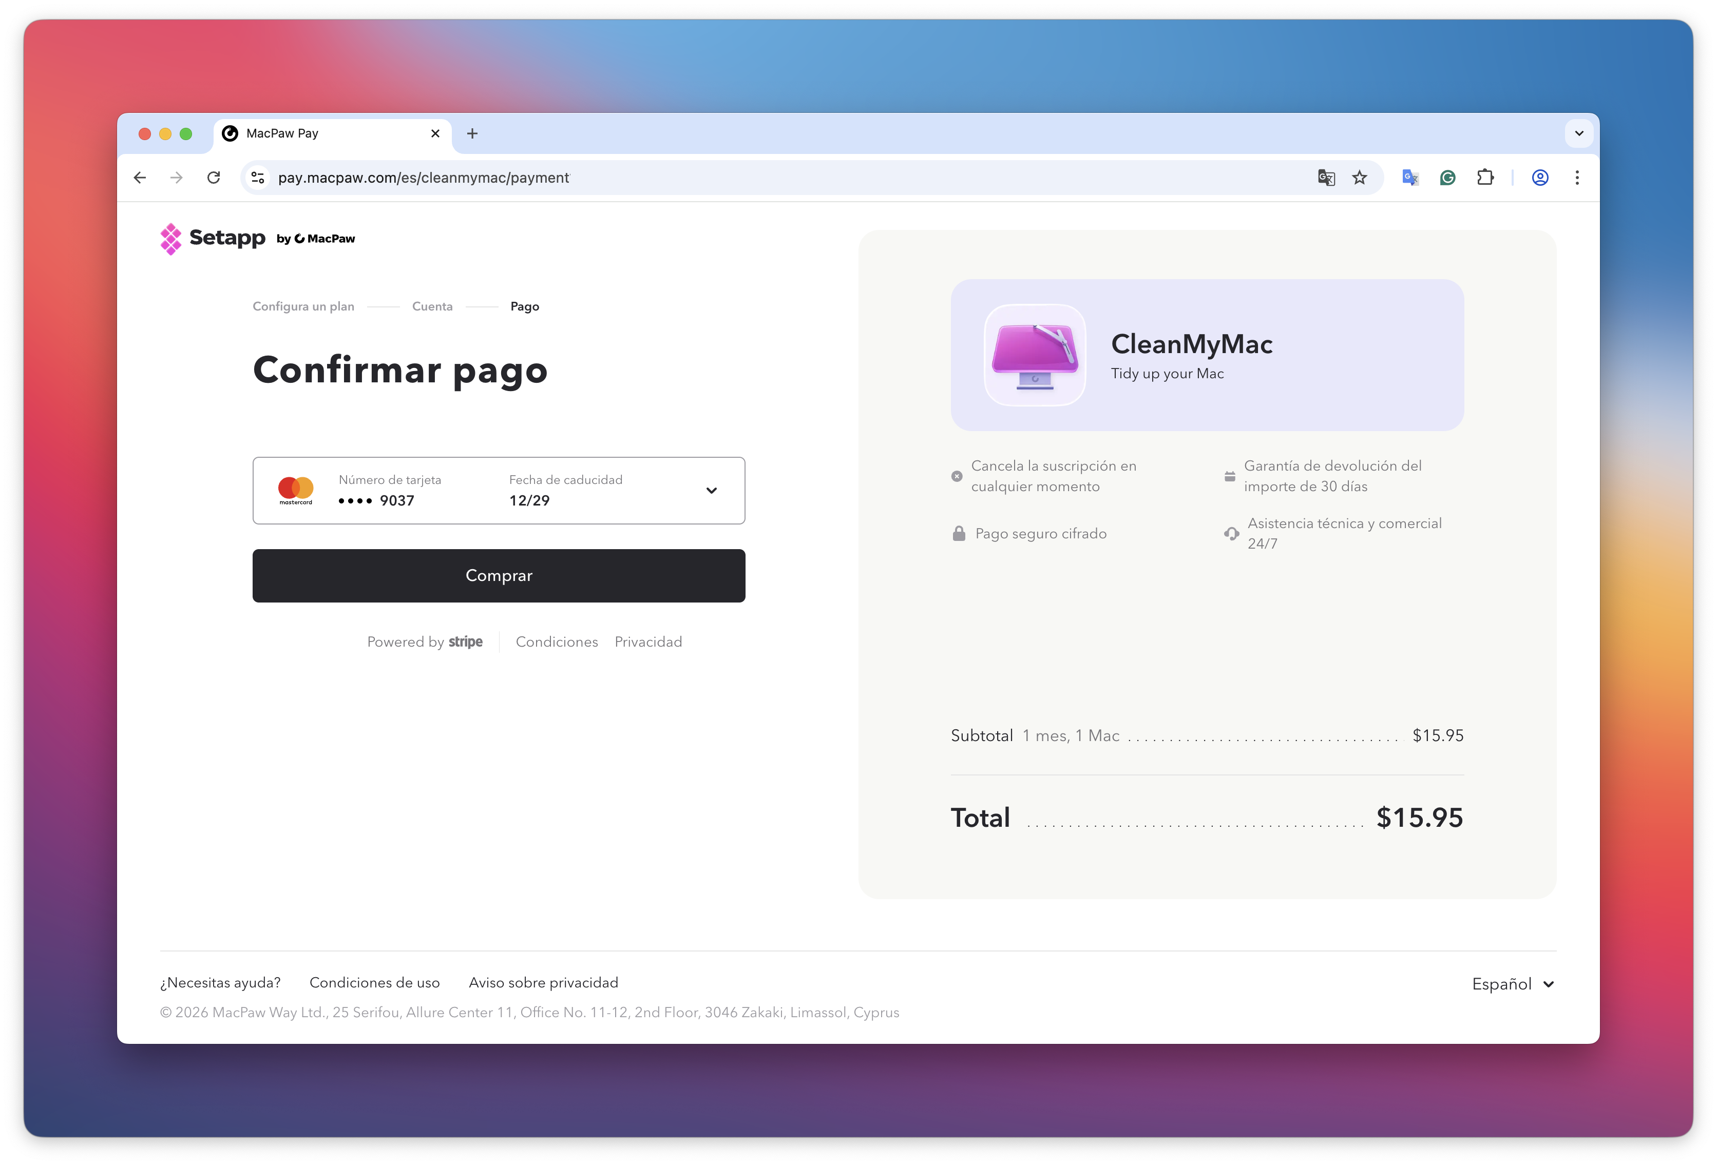The height and width of the screenshot is (1165, 1717).
Task: Open the Privacidad link
Action: (648, 642)
